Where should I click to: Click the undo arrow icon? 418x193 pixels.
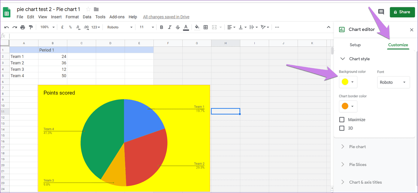click(7, 27)
